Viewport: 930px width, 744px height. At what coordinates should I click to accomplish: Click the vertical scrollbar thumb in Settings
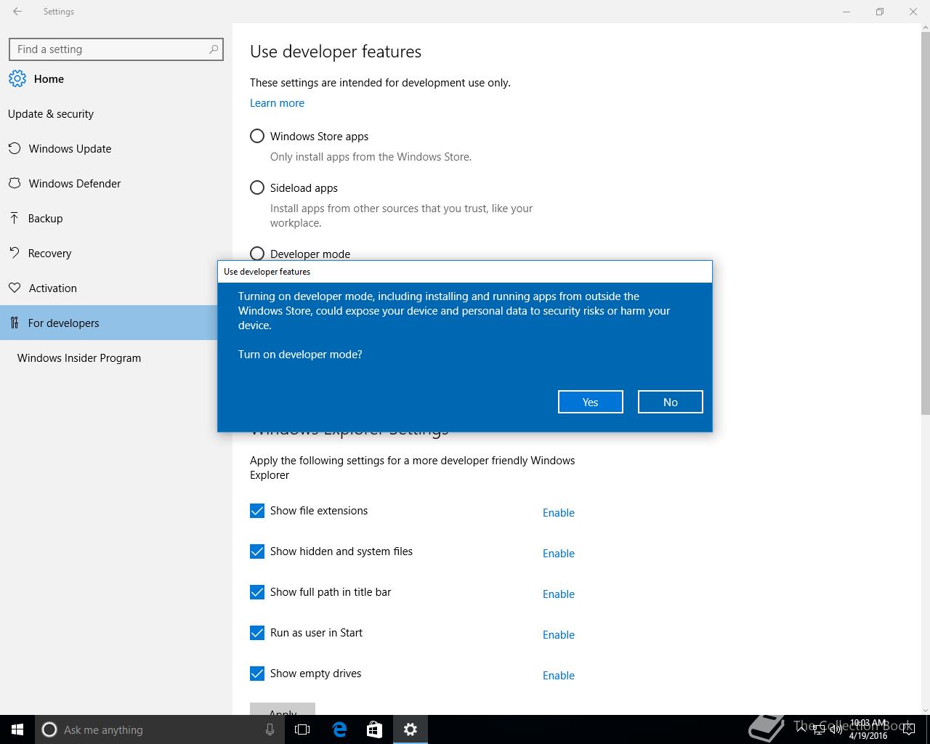tap(925, 223)
